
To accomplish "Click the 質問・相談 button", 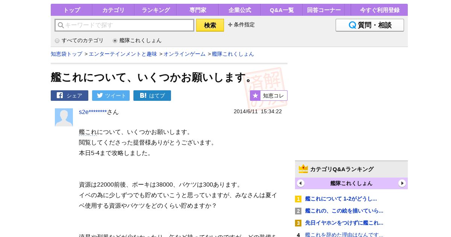I will pos(370,25).
